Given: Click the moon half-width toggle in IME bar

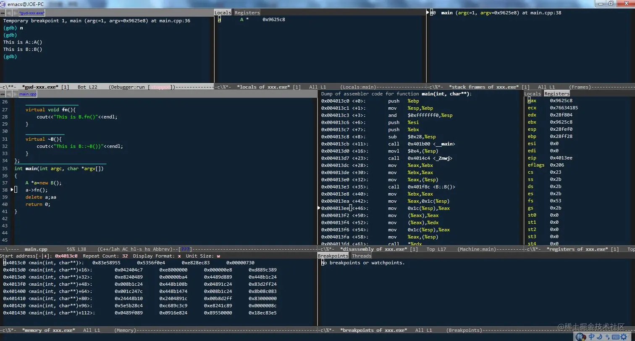Looking at the screenshot, I should pyautogui.click(x=600, y=337).
